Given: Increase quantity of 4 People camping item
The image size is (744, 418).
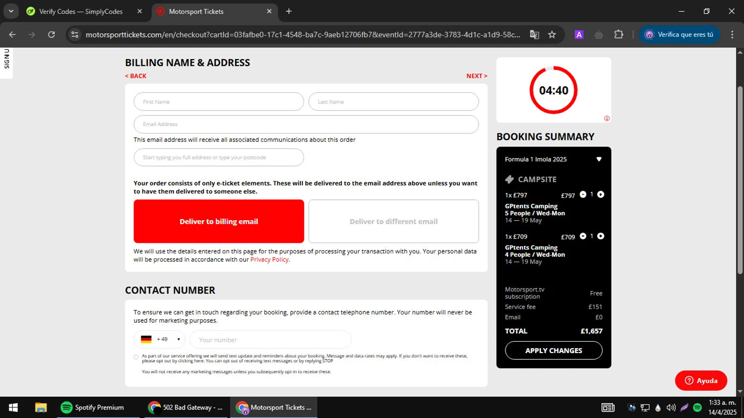Looking at the screenshot, I should point(601,236).
